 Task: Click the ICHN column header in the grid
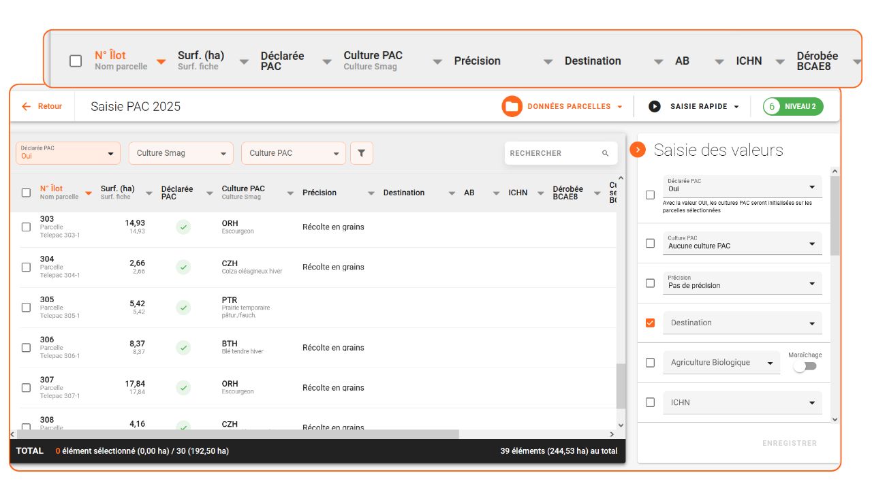click(x=518, y=193)
